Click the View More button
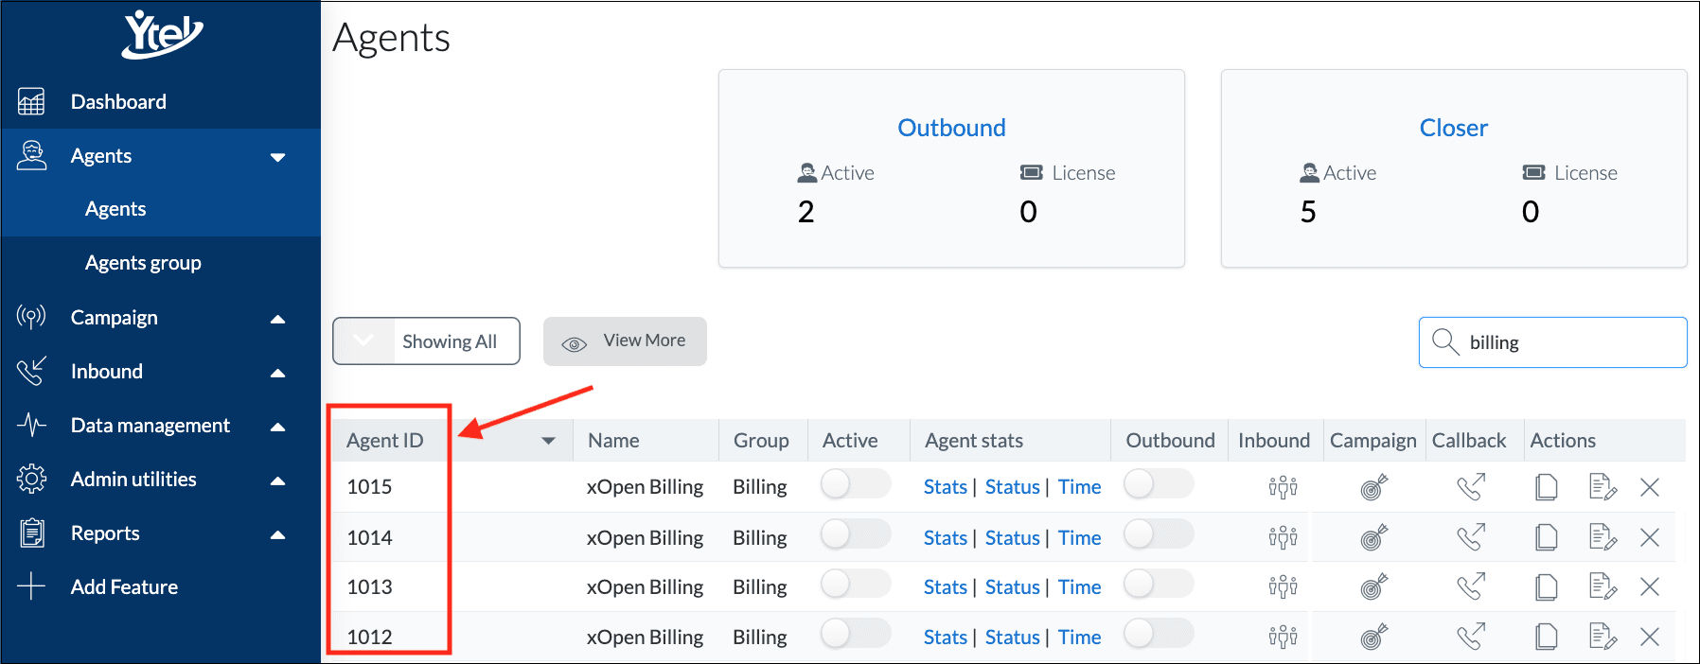1700x664 pixels. coord(625,341)
